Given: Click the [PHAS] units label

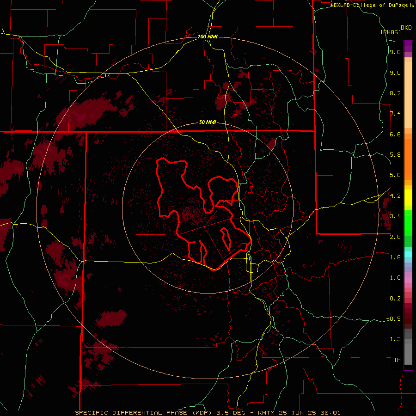Looking at the screenshot, I should pyautogui.click(x=391, y=32).
